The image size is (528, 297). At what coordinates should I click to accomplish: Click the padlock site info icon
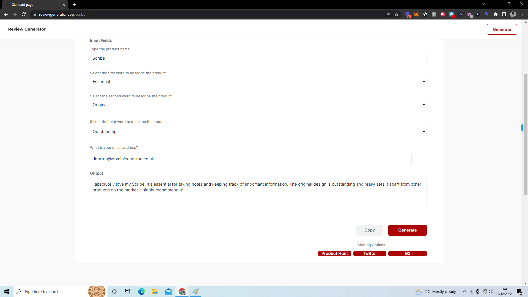(x=35, y=14)
